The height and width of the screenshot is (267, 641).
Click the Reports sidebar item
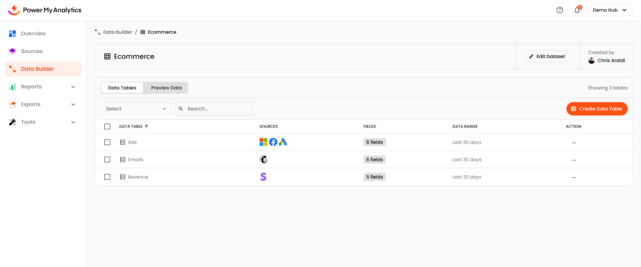43,86
